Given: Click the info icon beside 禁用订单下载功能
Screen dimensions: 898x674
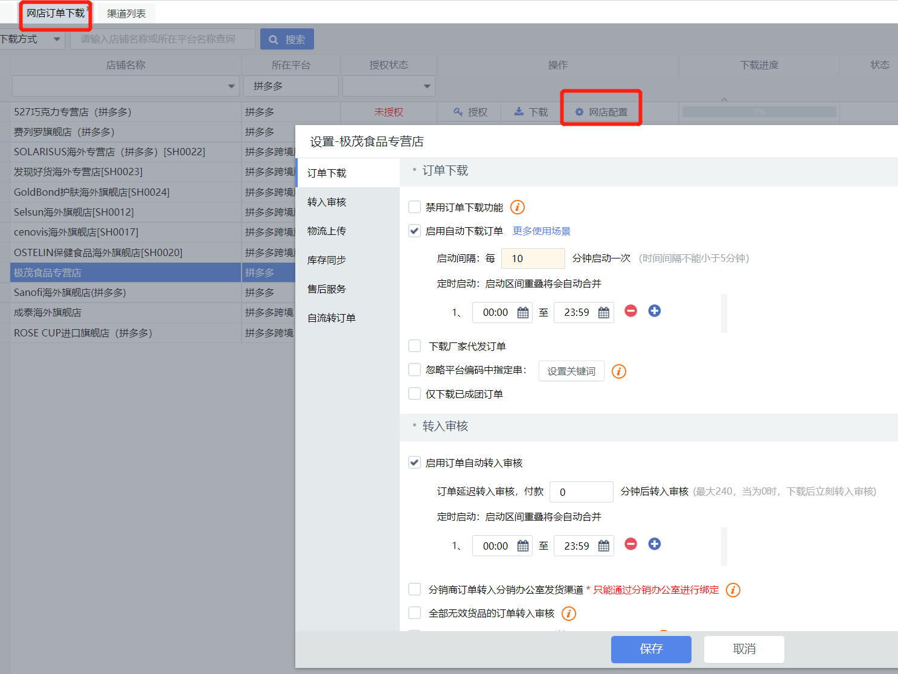Looking at the screenshot, I should pyautogui.click(x=518, y=207).
